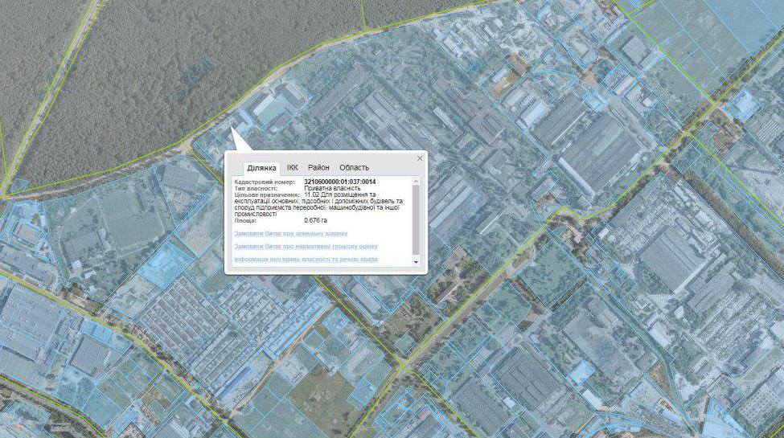Click the Площа label
The image size is (784, 438).
click(245, 220)
